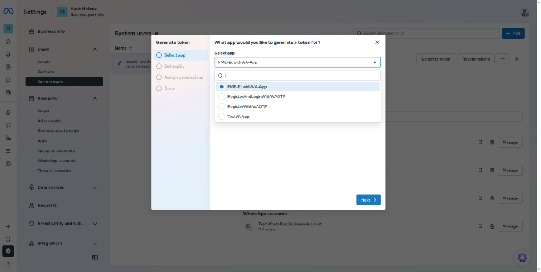541x272 pixels.
Task: Click the more options ellipsis button
Action: coord(502,59)
